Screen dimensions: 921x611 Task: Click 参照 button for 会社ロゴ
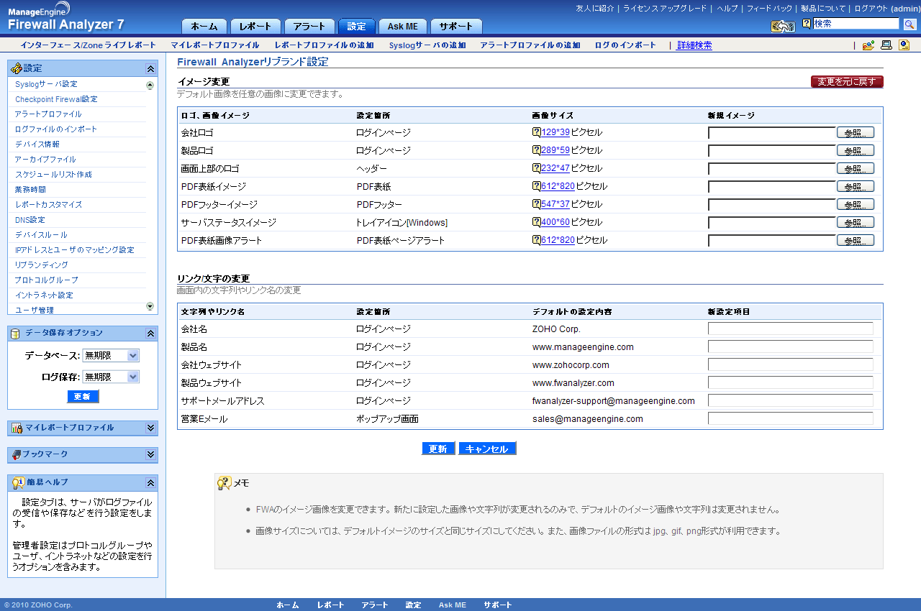(x=856, y=132)
